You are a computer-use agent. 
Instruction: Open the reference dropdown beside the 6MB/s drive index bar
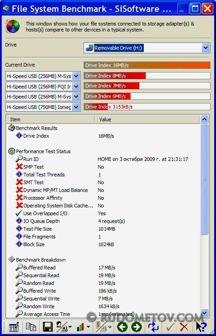click(76, 97)
